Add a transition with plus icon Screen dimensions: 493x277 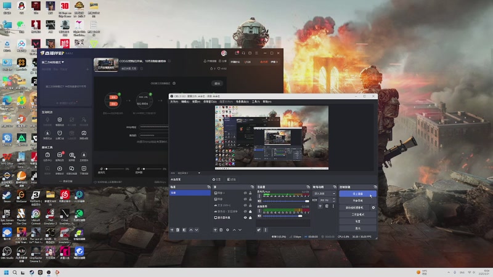tap(320, 206)
